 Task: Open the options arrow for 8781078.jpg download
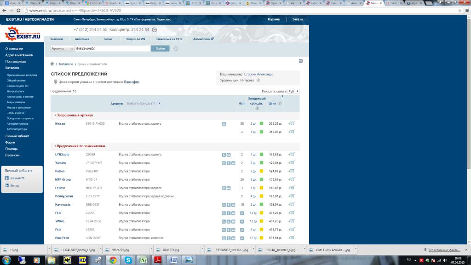(x=202, y=250)
